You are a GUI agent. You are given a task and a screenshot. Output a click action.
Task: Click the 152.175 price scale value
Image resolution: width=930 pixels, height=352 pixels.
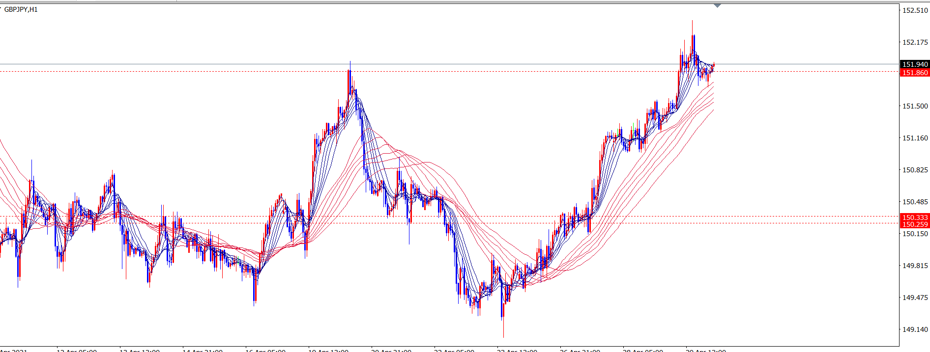pos(915,42)
